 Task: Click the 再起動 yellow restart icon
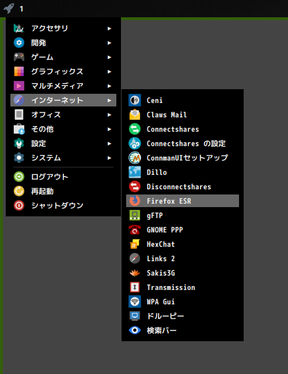point(19,191)
